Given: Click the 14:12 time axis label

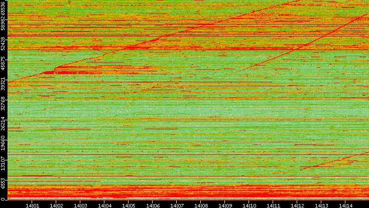Looking at the screenshot, I should point(298,205).
